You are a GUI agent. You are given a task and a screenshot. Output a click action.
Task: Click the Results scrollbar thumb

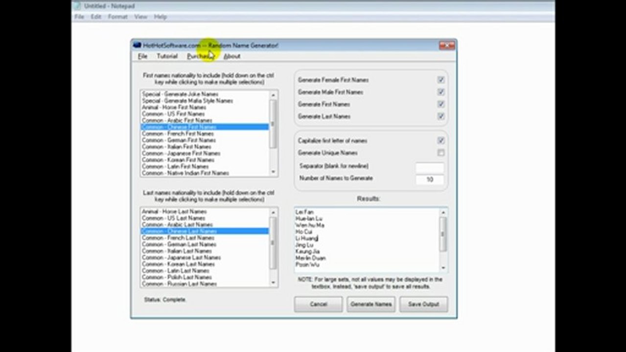tap(443, 234)
